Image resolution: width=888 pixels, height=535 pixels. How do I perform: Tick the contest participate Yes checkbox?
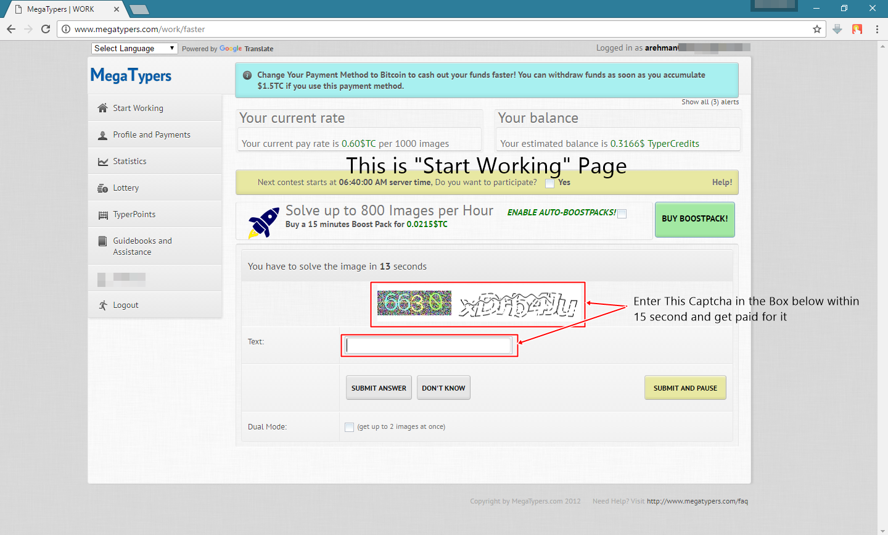click(549, 183)
